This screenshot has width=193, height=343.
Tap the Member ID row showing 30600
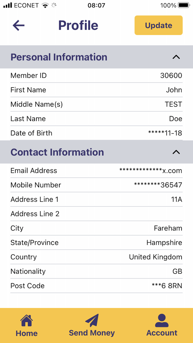(96, 76)
